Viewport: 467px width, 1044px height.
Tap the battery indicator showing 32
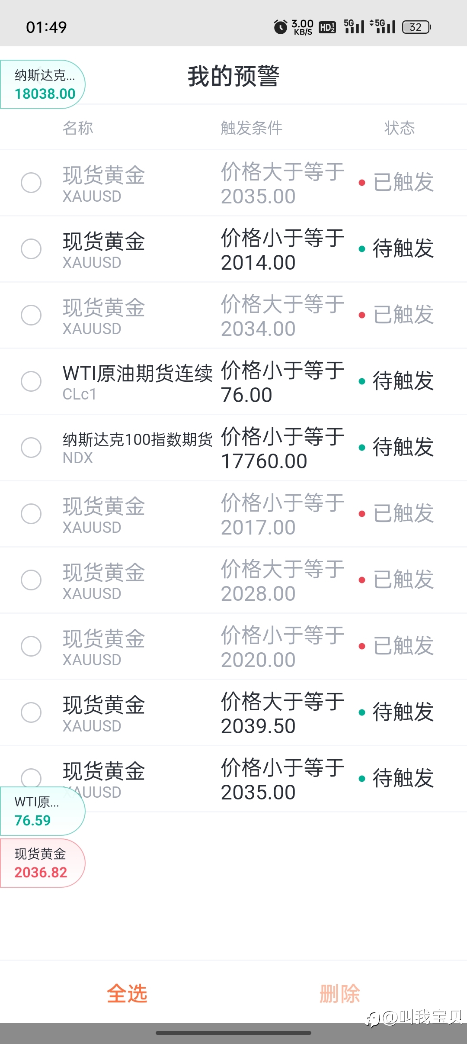417,27
